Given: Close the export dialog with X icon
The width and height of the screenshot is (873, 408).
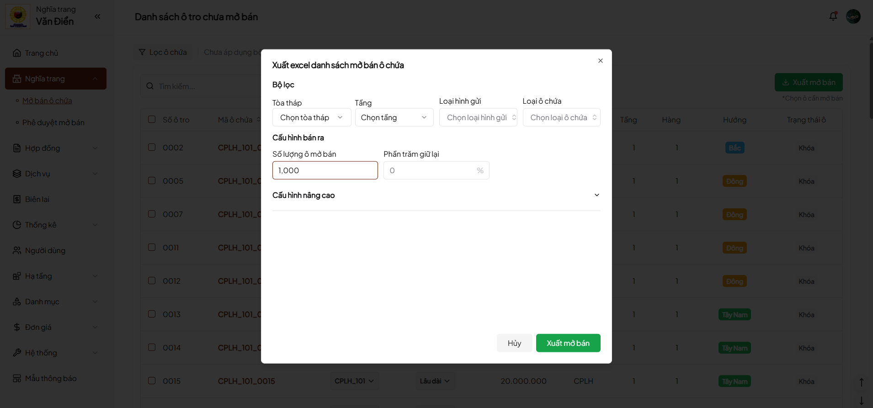Looking at the screenshot, I should (x=600, y=61).
